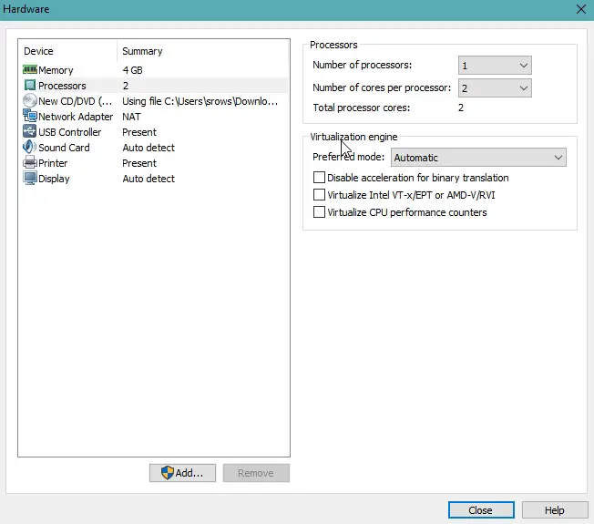Open the Preferred mode dropdown

pyautogui.click(x=478, y=158)
